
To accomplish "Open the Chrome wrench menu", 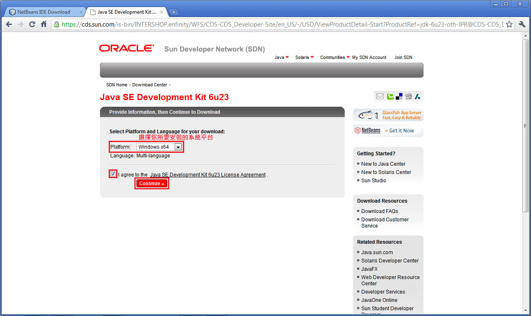I will click(522, 24).
